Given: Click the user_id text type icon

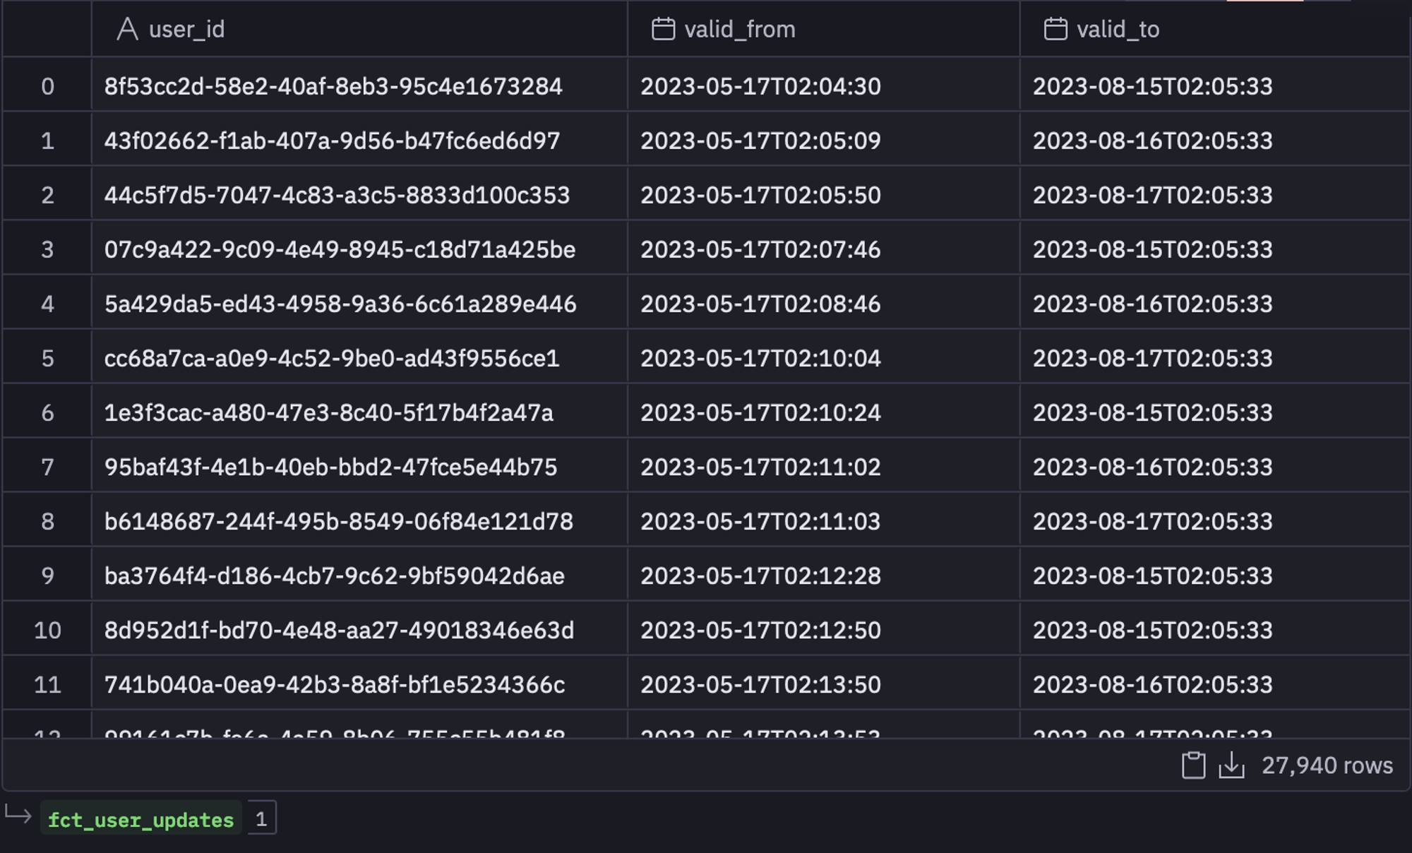Looking at the screenshot, I should coord(127,29).
